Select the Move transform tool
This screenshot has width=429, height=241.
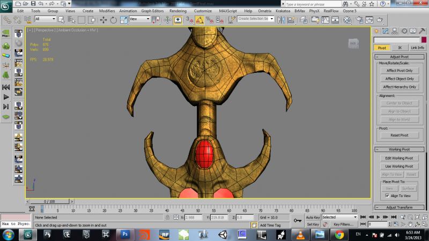coord(103,20)
